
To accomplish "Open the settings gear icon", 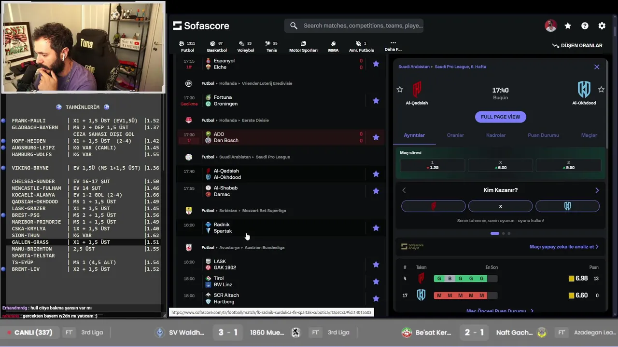I will [602, 26].
